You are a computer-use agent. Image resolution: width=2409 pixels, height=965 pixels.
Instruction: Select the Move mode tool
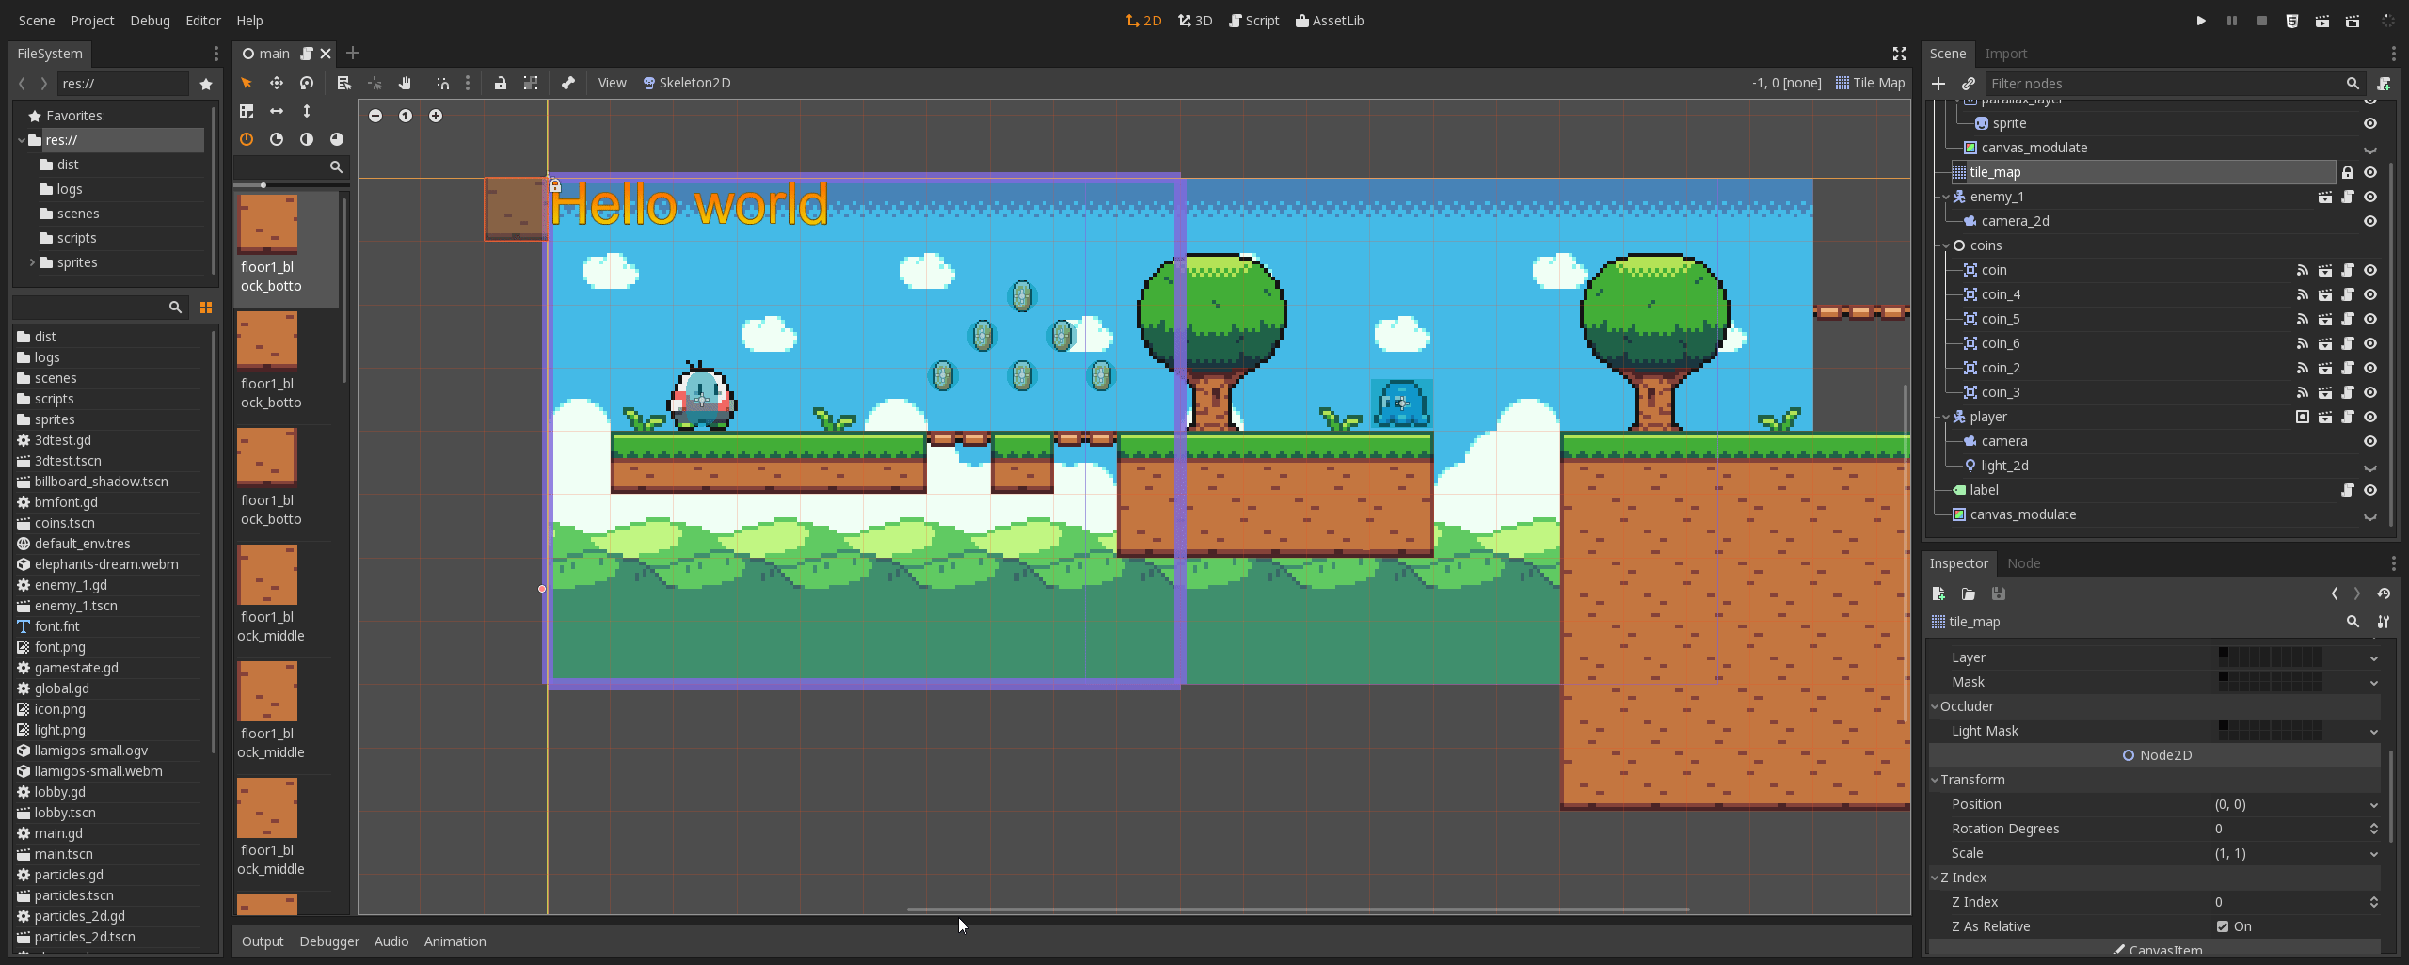(277, 83)
